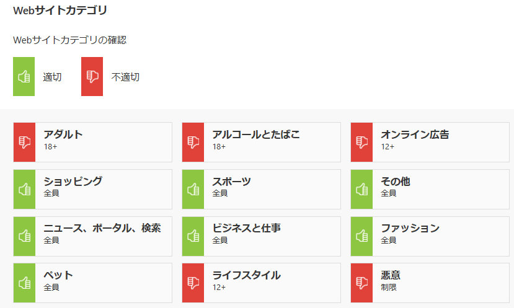Click the red thumbs-down icon for 悪意
Screen dimensions: 514x308
pos(361,283)
